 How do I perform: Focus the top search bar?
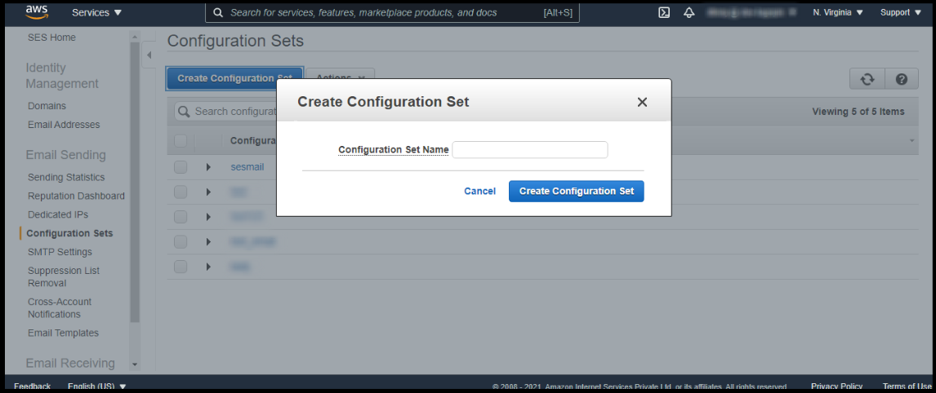point(392,12)
